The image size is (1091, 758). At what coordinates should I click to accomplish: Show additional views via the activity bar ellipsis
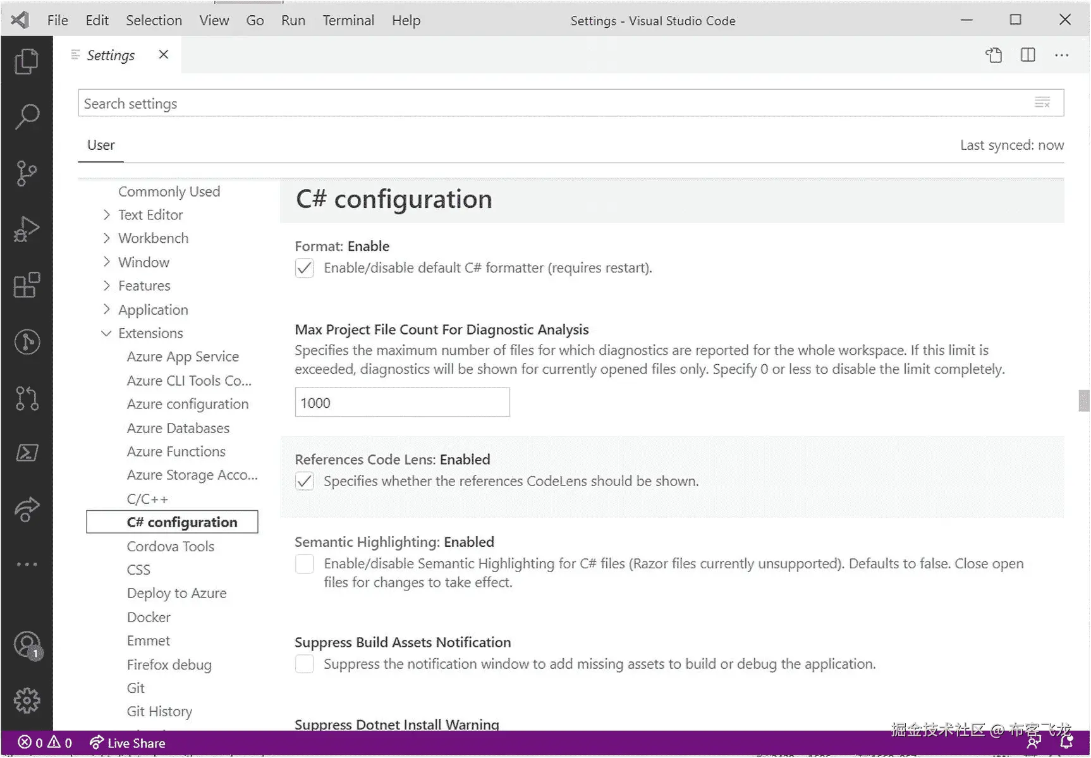click(x=27, y=564)
